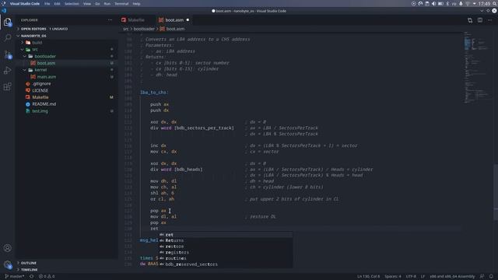Click the Open Changes icon in editor toolbar
This screenshot has height=280, width=498.
(470, 20)
